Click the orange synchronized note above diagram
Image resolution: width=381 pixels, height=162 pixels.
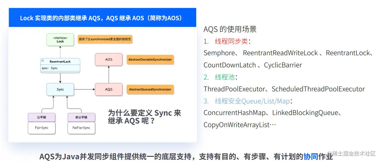tap(105, 40)
